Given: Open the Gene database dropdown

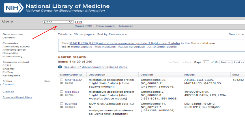Looking at the screenshot, I should [x=58, y=22].
